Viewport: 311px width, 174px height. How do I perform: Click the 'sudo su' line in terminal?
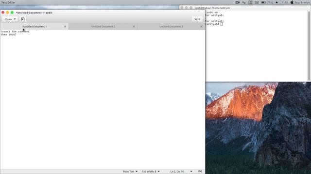tap(212, 12)
